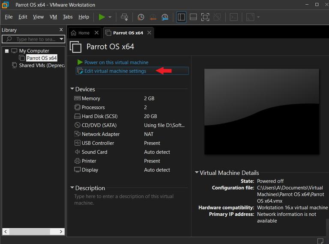The width and height of the screenshot is (329, 244).
Task: Click Edit virtual machine settings
Action: (x=115, y=71)
